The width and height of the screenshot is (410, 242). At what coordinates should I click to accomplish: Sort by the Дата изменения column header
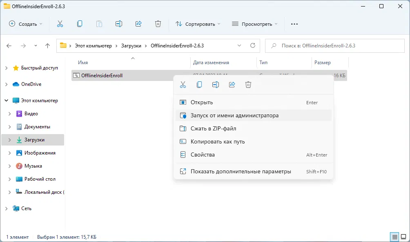(211, 63)
